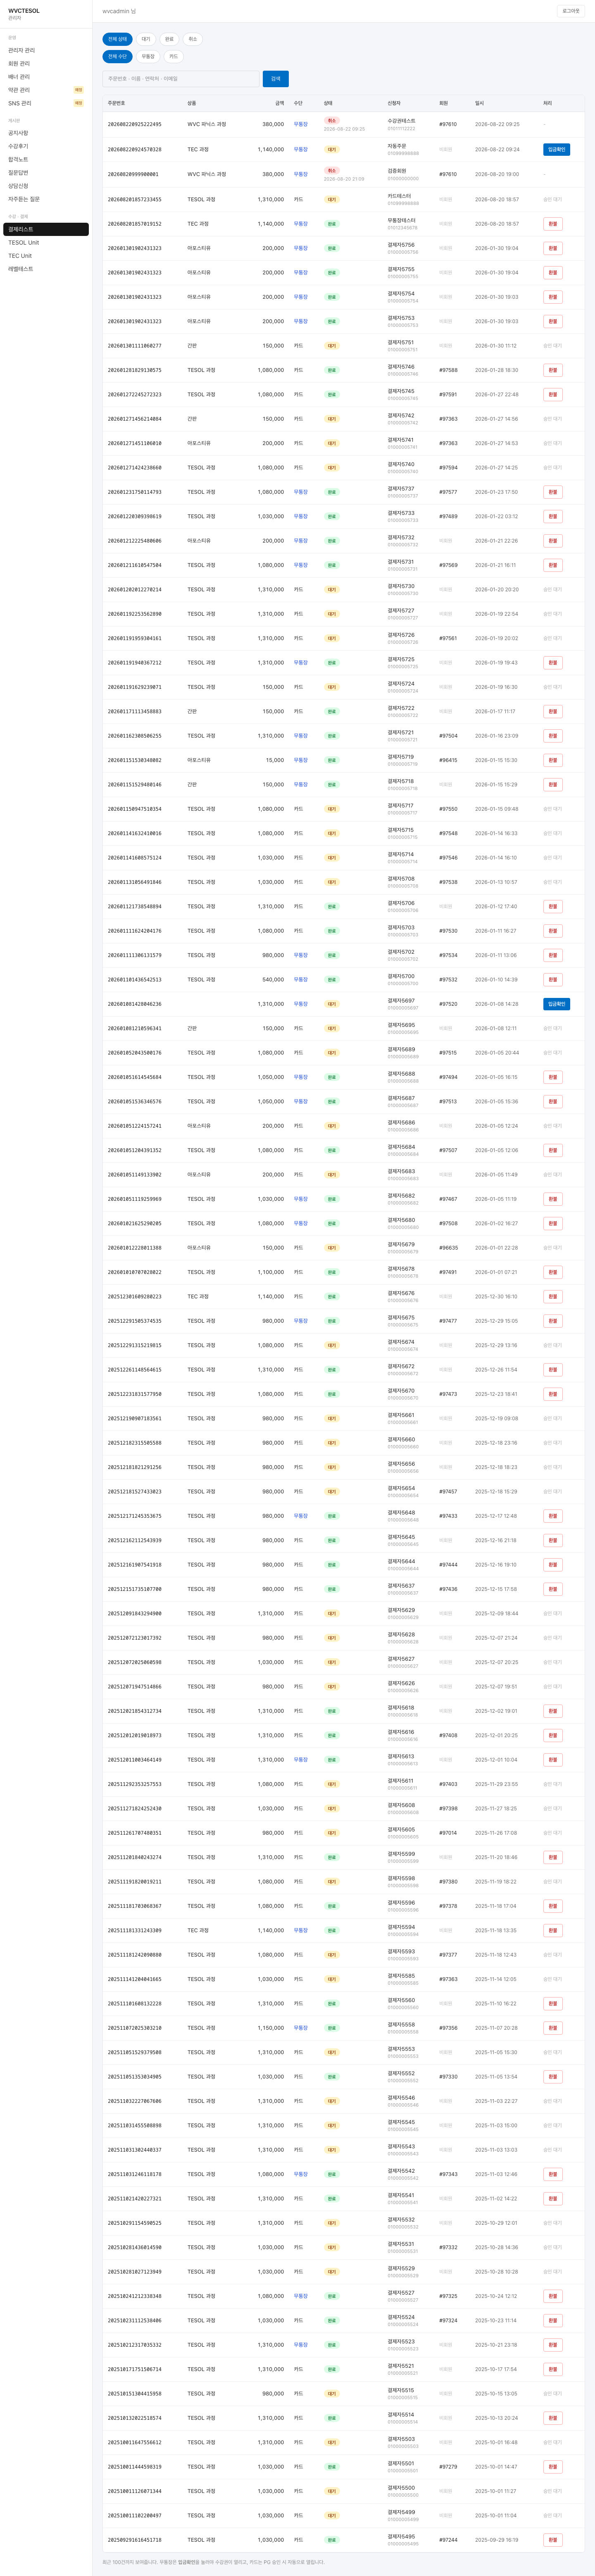
Task: Click 환불 in the 결제자5746 row
Action: point(552,370)
